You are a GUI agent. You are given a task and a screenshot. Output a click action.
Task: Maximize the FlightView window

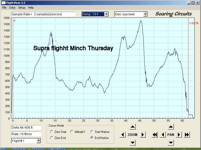(193, 3)
